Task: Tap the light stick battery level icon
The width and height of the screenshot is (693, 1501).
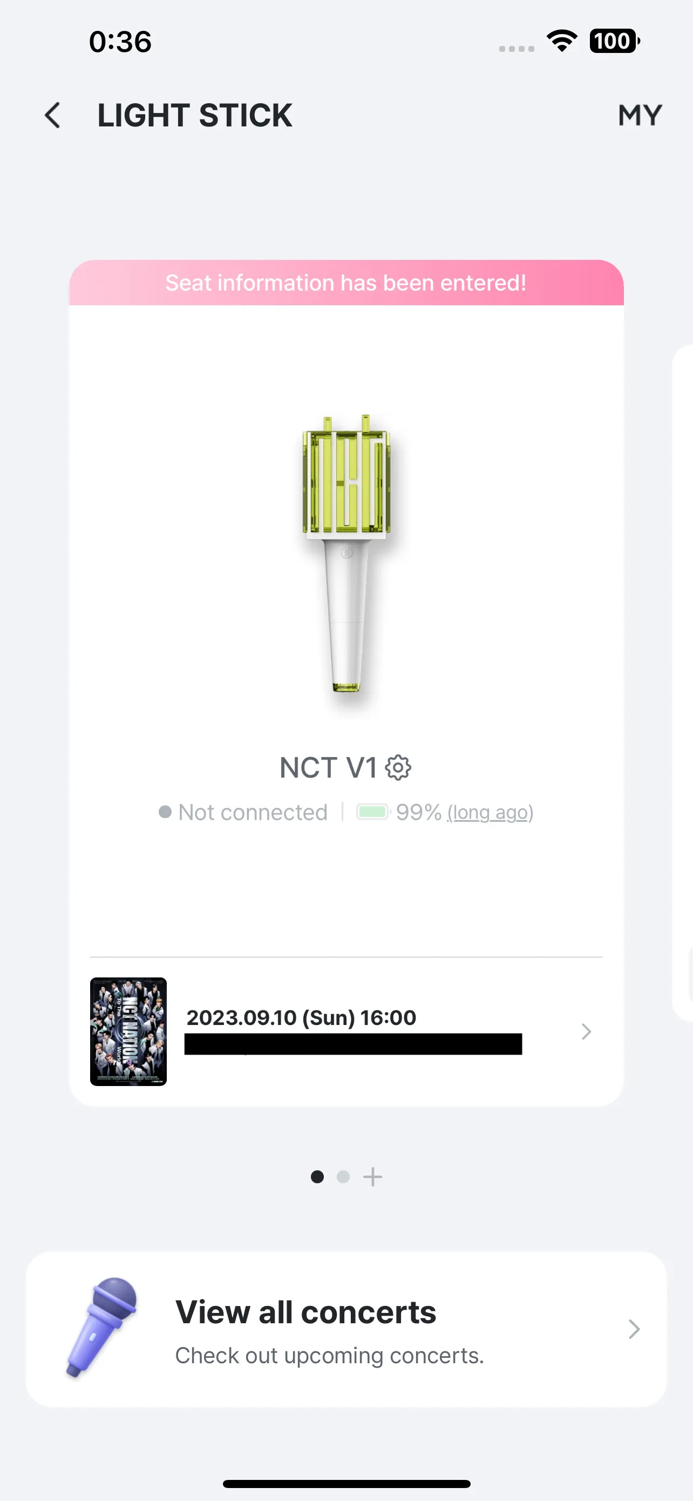Action: pyautogui.click(x=372, y=812)
